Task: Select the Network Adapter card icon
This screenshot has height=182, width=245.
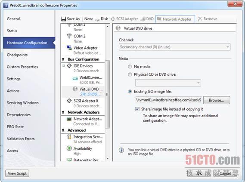Action: [69, 119]
